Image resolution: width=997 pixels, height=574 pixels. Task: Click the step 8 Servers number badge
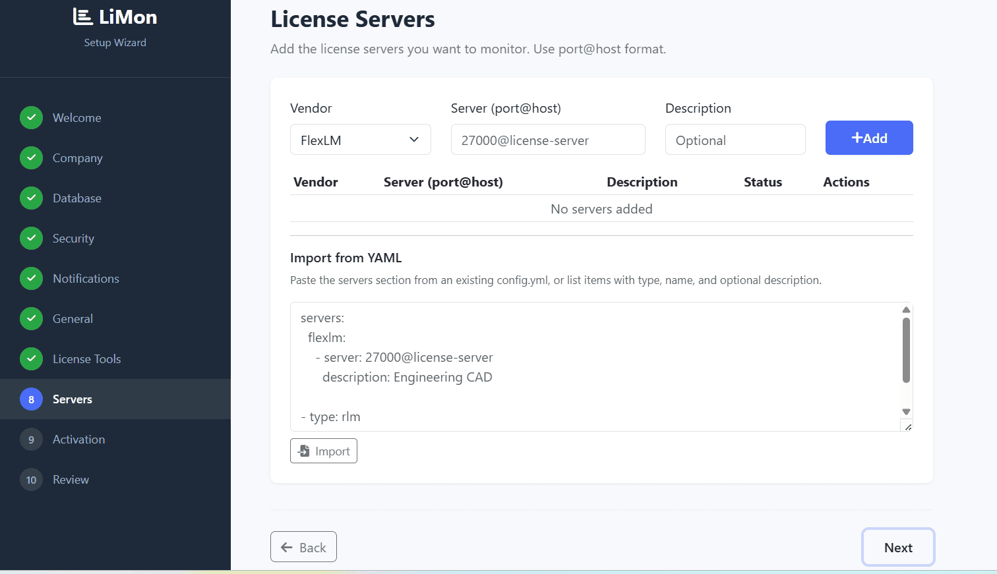coord(31,399)
